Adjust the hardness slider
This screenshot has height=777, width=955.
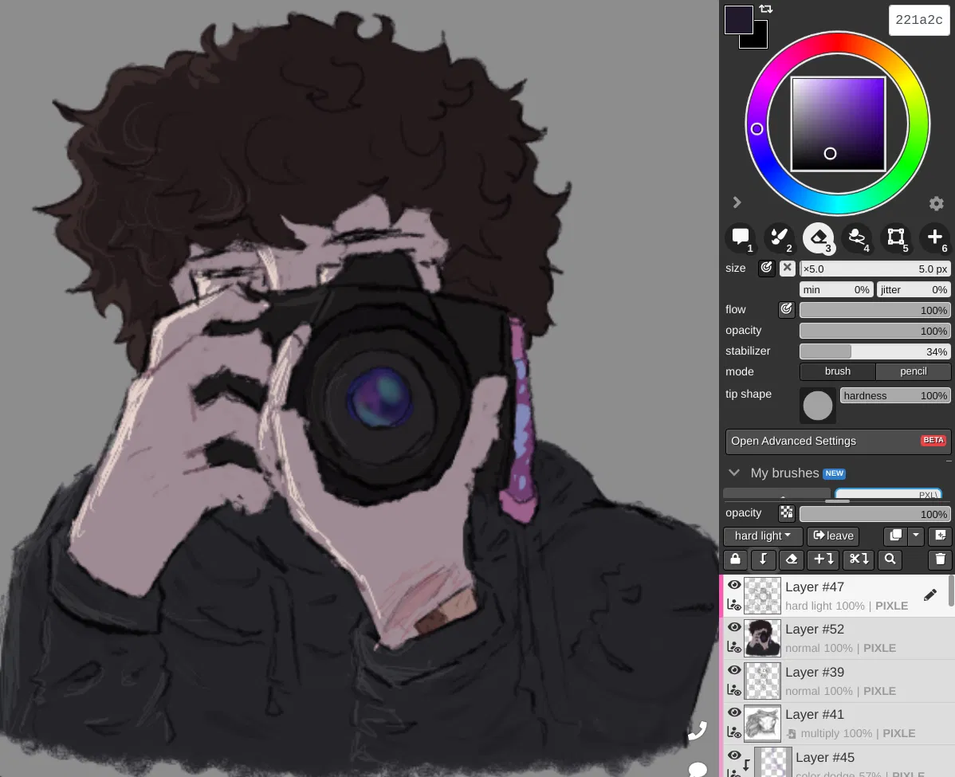894,396
